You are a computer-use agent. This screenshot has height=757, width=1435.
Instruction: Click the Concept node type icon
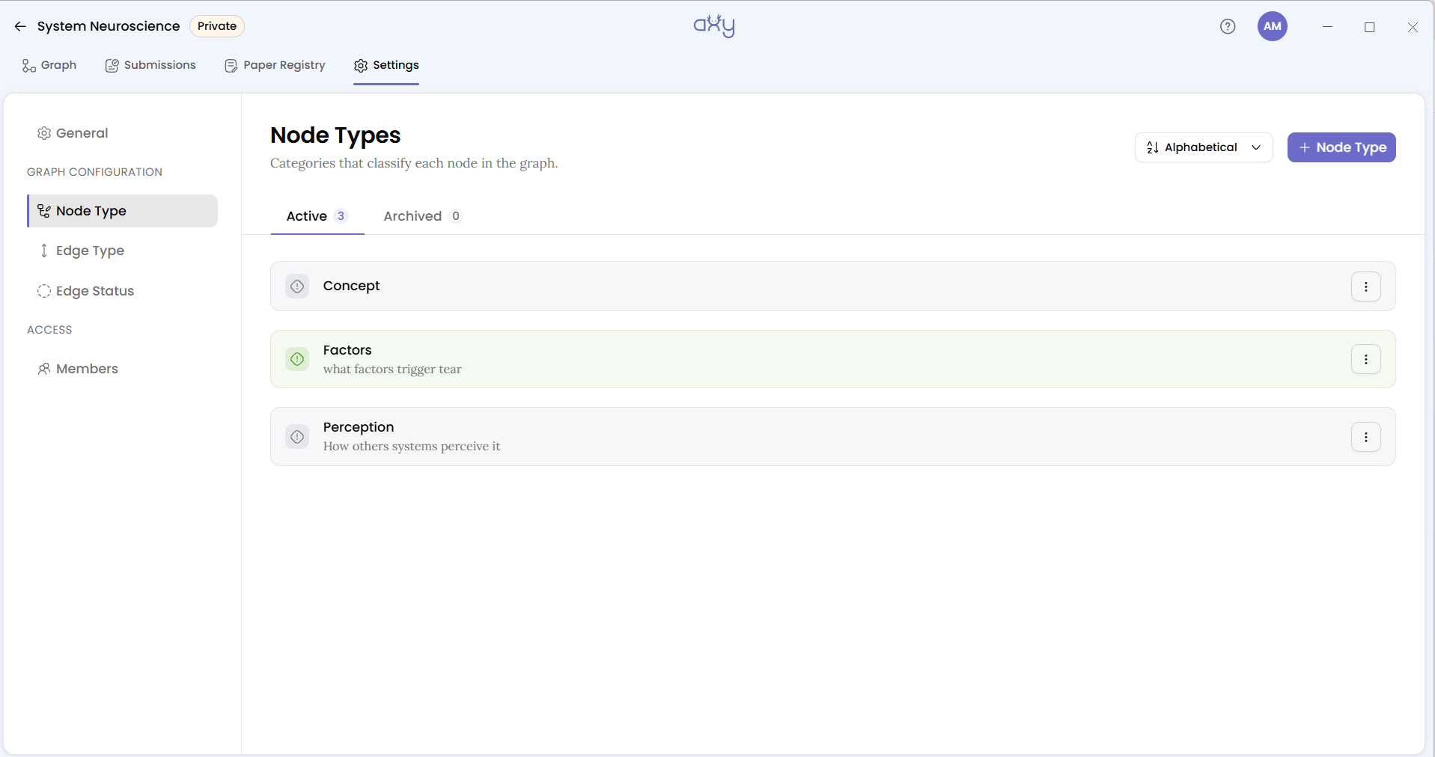point(297,286)
